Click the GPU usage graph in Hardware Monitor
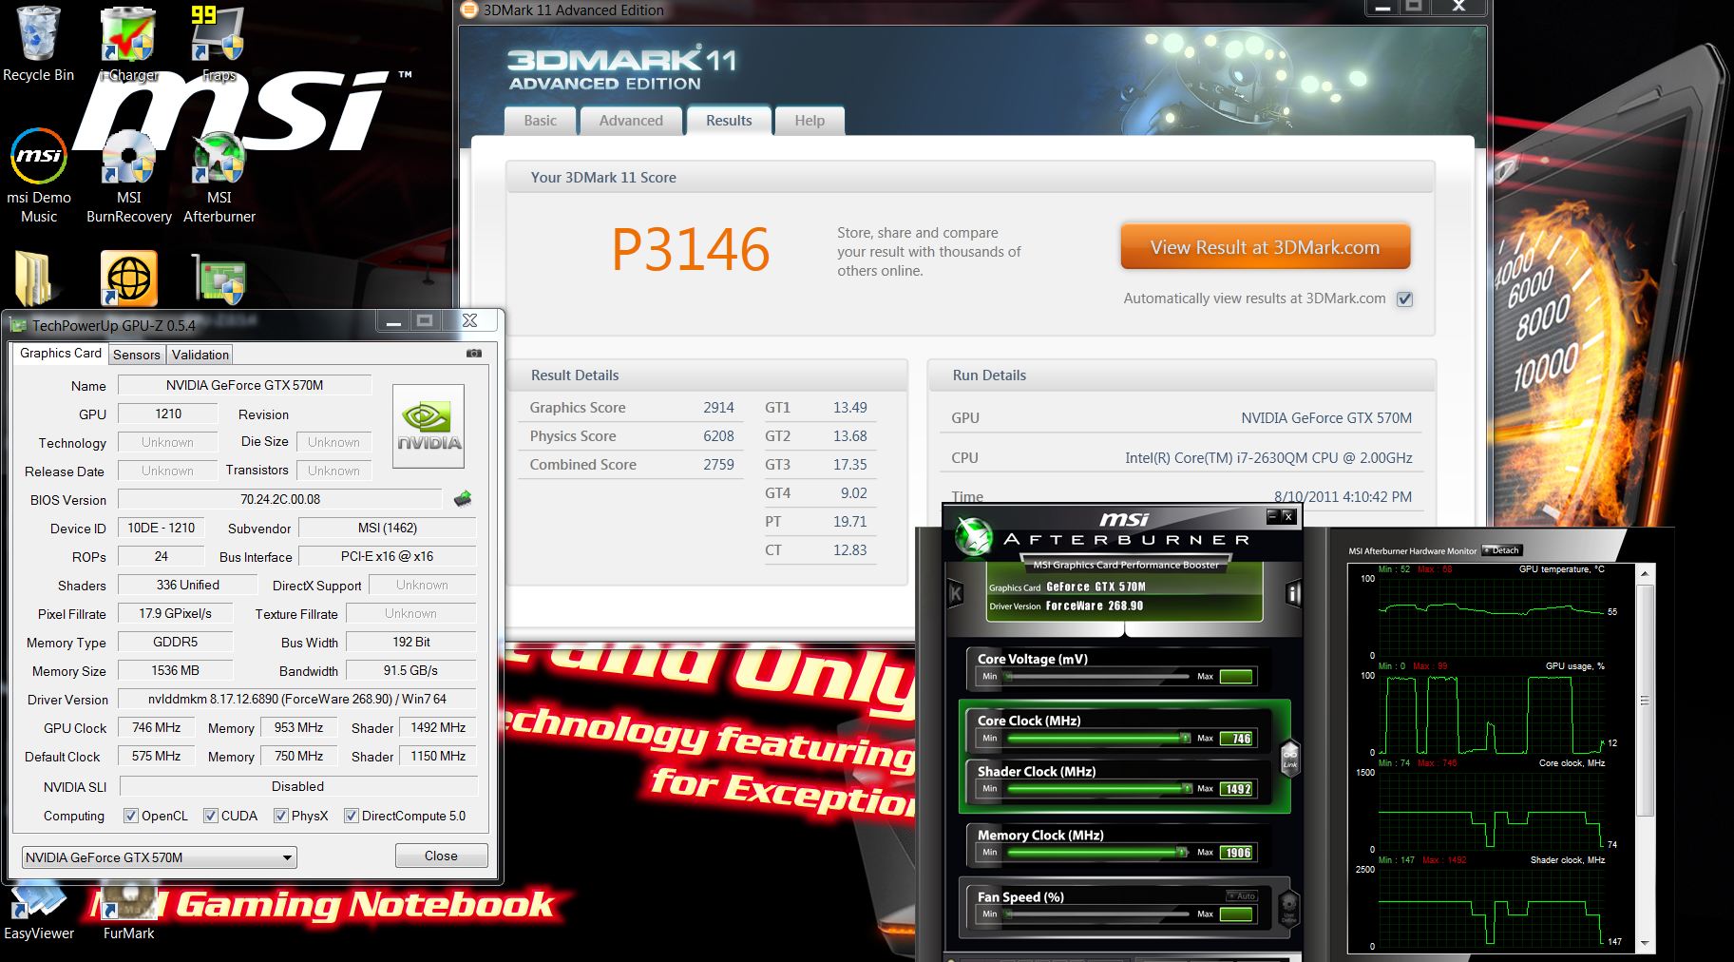Image resolution: width=1734 pixels, height=962 pixels. click(x=1492, y=713)
